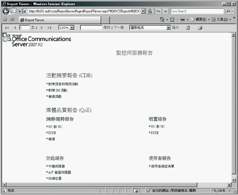This screenshot has height=195, width=238.
Task: Click the search magnifier button
Action: click(x=228, y=11)
